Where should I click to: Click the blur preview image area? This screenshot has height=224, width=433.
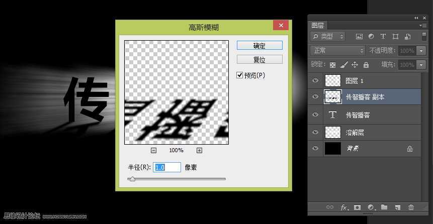(177, 92)
